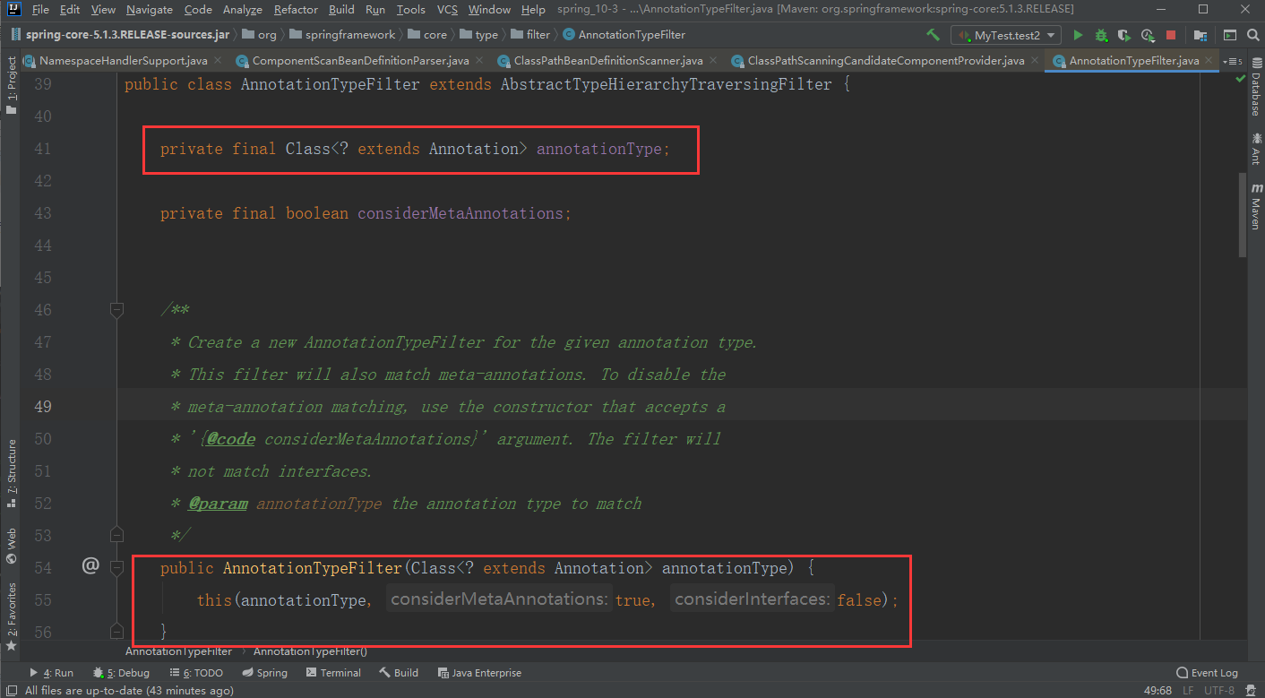Open the Event Log
Screen dimensions: 1265x698
click(1207, 673)
